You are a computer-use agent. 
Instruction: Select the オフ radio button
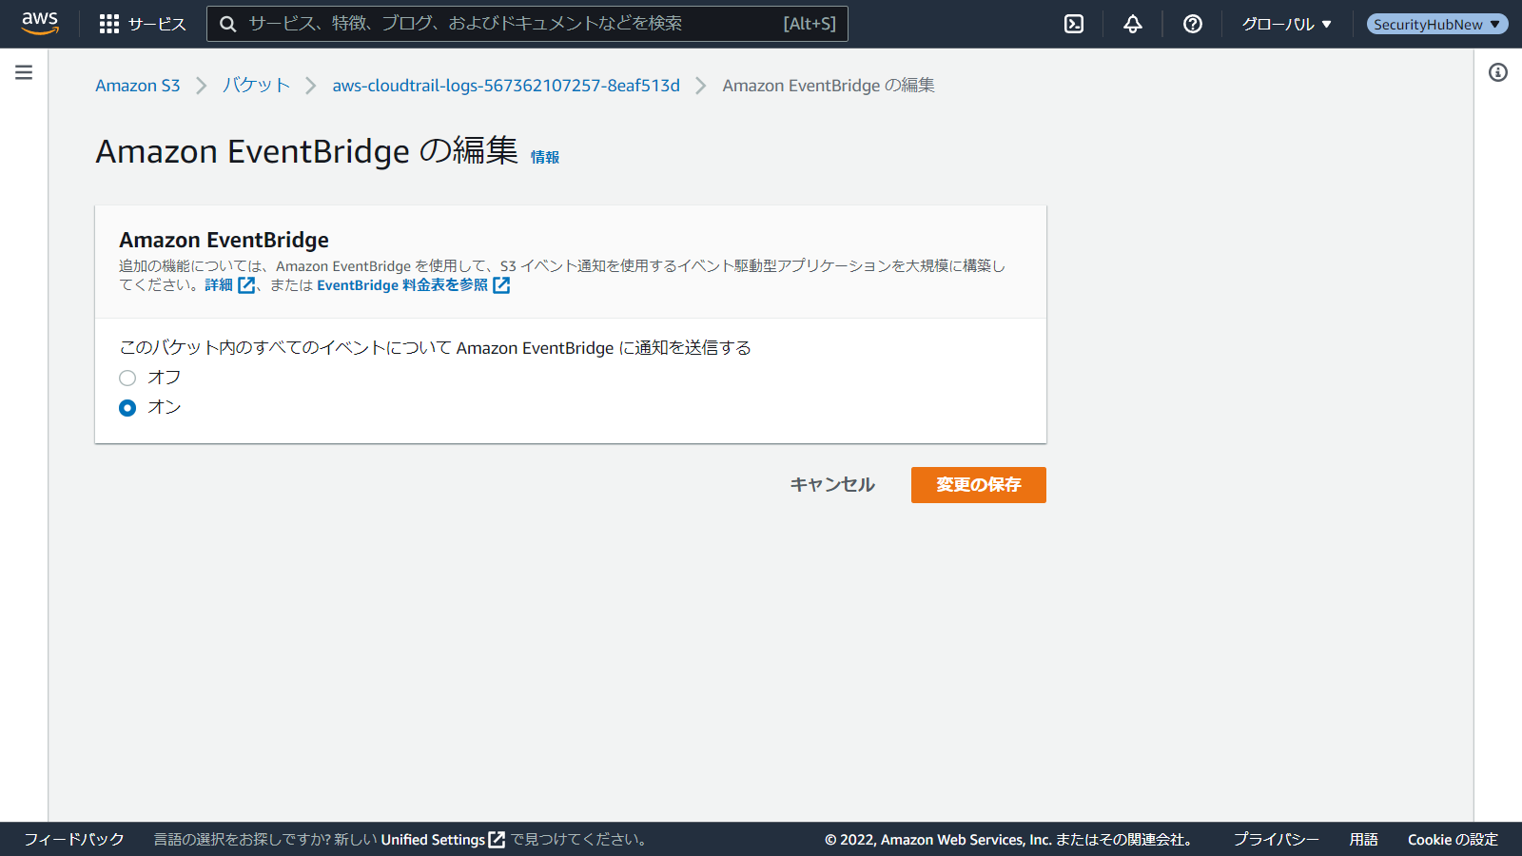pyautogui.click(x=127, y=378)
